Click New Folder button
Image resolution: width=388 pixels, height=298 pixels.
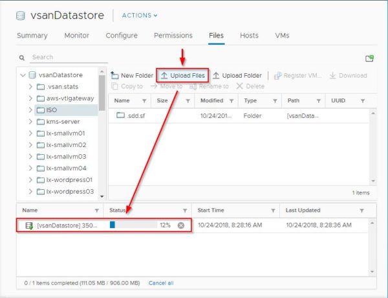pyautogui.click(x=132, y=75)
